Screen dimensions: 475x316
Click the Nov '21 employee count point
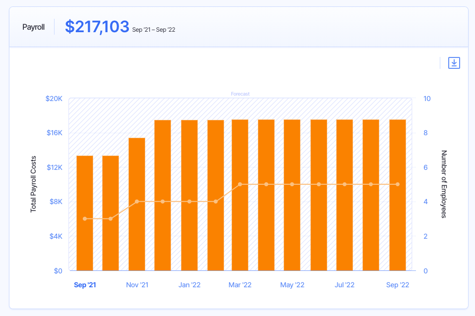point(137,202)
